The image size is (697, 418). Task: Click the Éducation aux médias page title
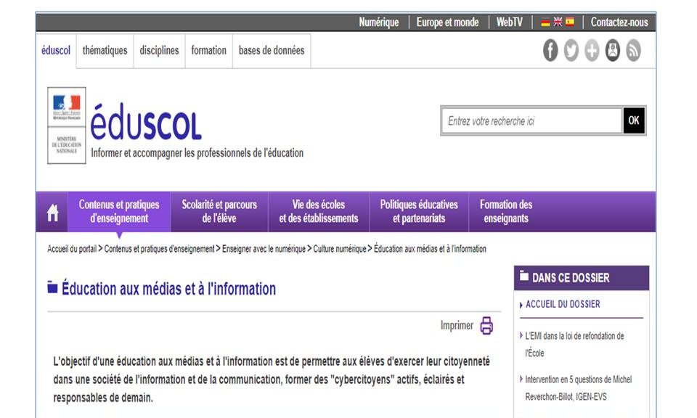[169, 289]
